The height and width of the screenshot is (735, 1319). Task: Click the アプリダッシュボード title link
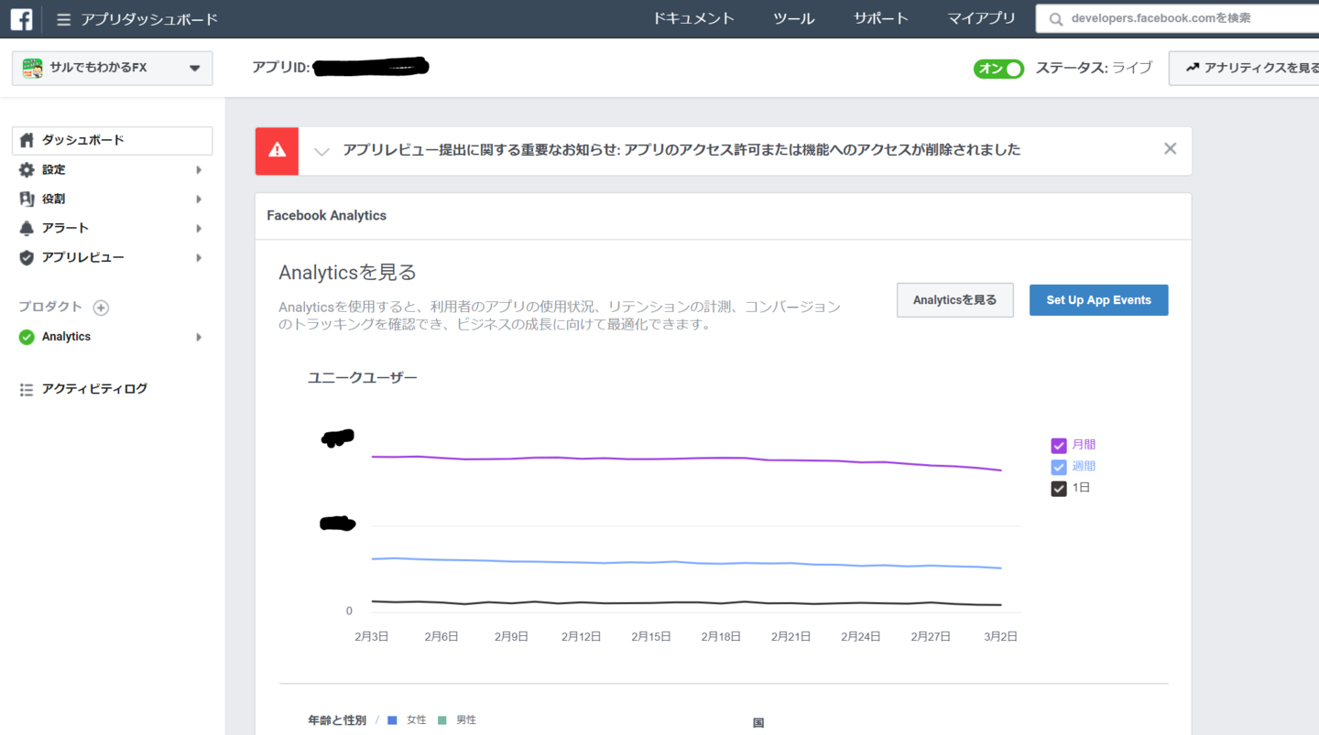pyautogui.click(x=149, y=19)
